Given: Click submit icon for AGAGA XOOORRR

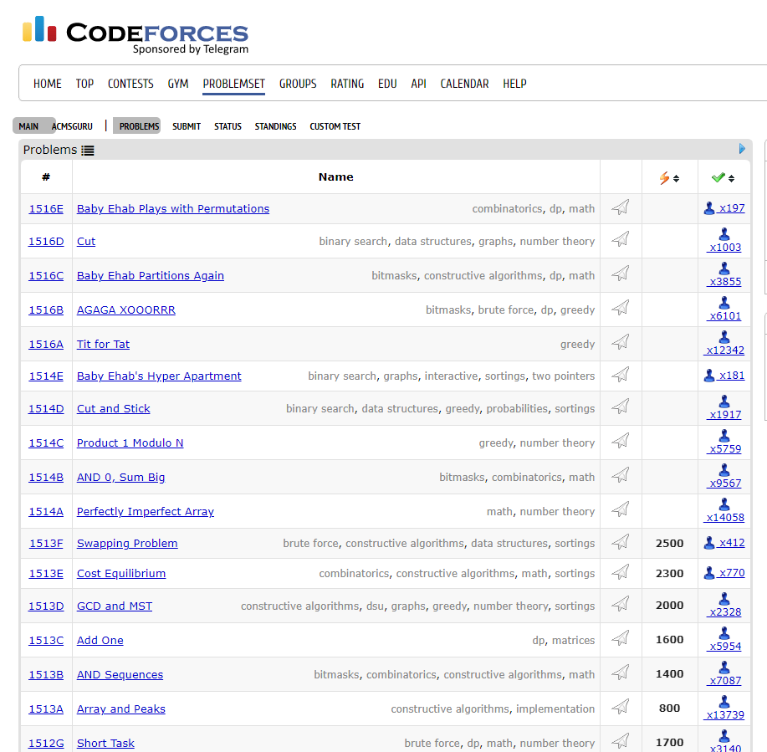Looking at the screenshot, I should click(x=621, y=308).
